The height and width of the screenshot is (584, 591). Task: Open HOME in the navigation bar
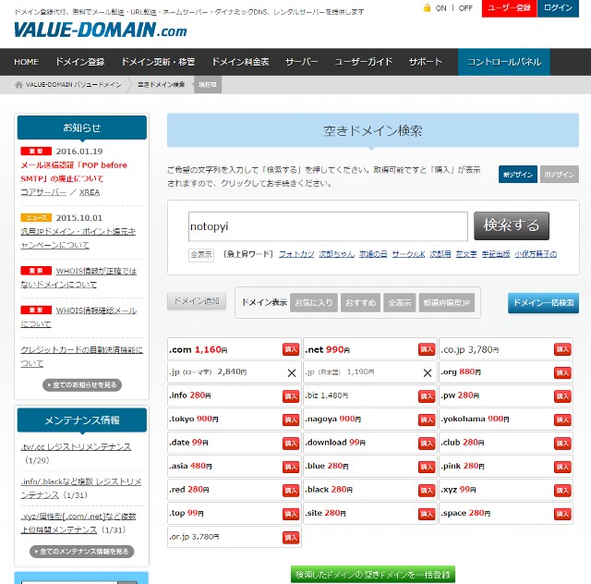coord(27,62)
